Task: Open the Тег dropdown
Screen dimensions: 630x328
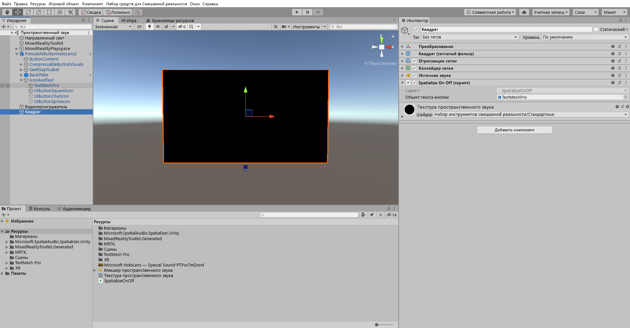Action: pyautogui.click(x=470, y=37)
